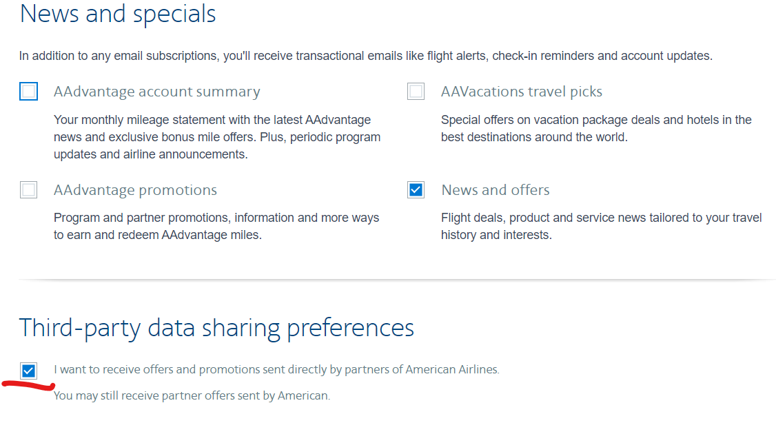Click the transactional emails intro paragraph
Viewport: 776px width, 434px height.
(x=366, y=56)
